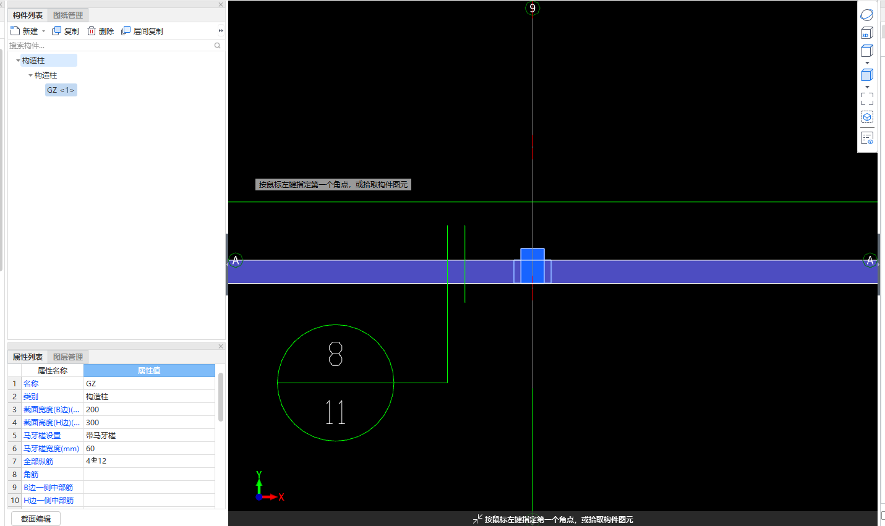
Task: Click the 全部纵筋 value 4Φ12
Action: click(x=149, y=461)
